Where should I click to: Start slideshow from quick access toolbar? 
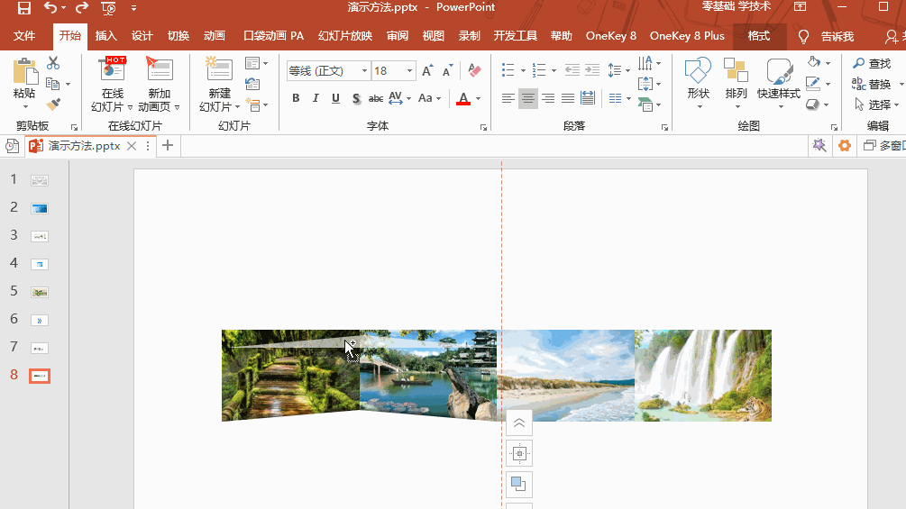[108, 8]
